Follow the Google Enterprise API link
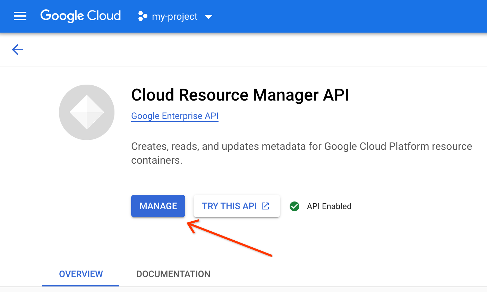This screenshot has height=292, width=487. tap(175, 116)
